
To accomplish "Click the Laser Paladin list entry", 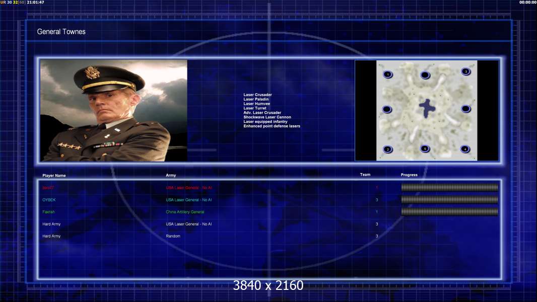I will [x=256, y=99].
